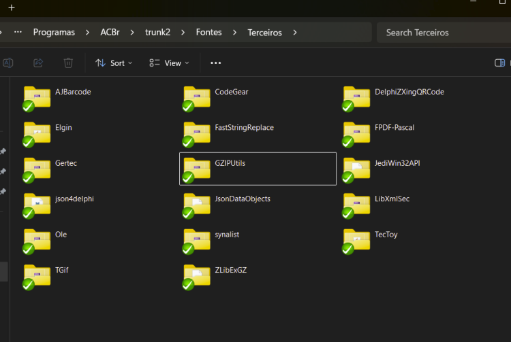511x342 pixels.
Task: Open the AJBarcode folder icon
Action: pyautogui.click(x=37, y=98)
